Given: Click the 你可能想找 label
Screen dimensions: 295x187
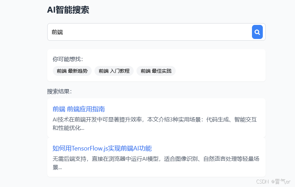Looking at the screenshot, I should pos(68,59).
